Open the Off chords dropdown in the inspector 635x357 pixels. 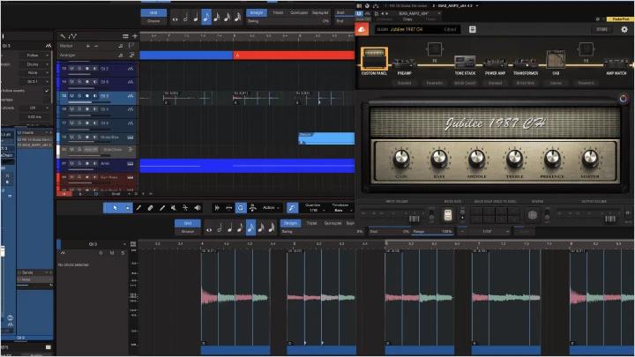click(34, 108)
